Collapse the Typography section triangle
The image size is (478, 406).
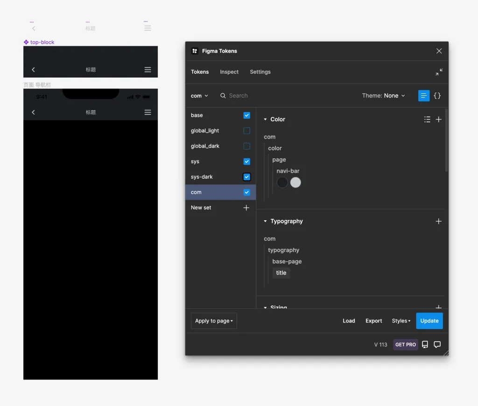coord(265,221)
